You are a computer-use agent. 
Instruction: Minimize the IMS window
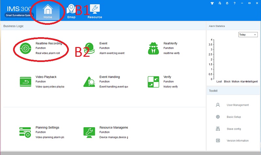(x=242, y=3)
